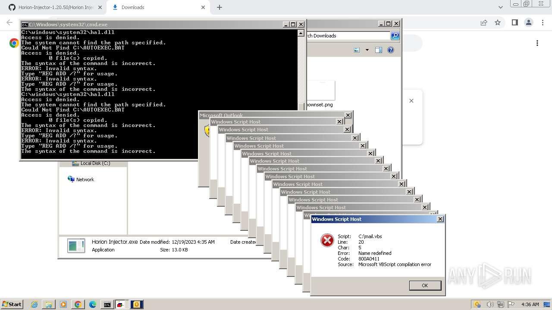Toggle the preview pane in Explorer
Screen dimensions: 552x310
(379, 50)
